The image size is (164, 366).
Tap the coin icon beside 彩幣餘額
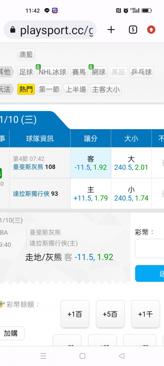pos(1,304)
